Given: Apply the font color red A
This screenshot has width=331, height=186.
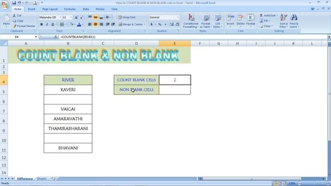Looking at the screenshot, I should (79, 24).
